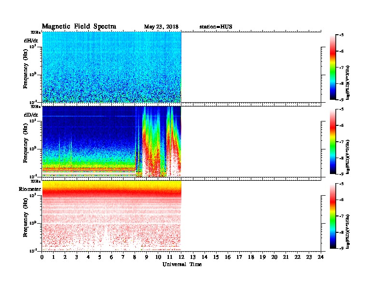Image resolution: width=382 pixels, height=295 pixels.
Task: Click hour '6' on the Universal Time axis
Action: (x=111, y=257)
